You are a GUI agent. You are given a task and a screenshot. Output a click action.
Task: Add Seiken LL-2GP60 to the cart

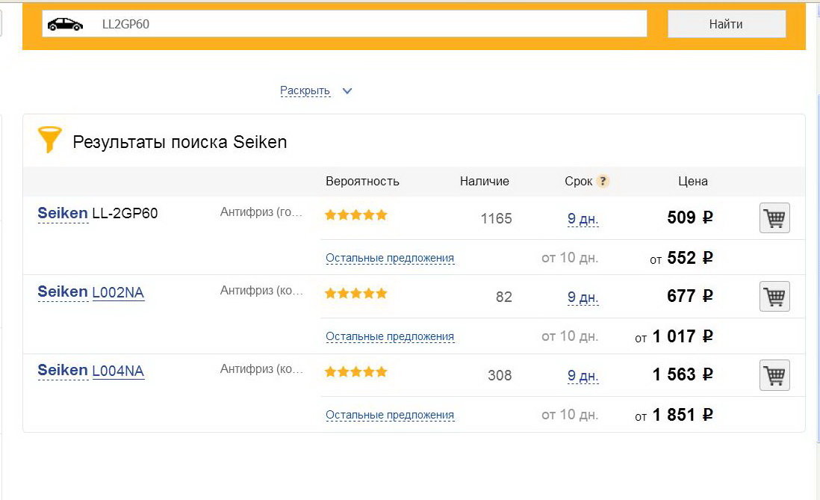pos(774,217)
